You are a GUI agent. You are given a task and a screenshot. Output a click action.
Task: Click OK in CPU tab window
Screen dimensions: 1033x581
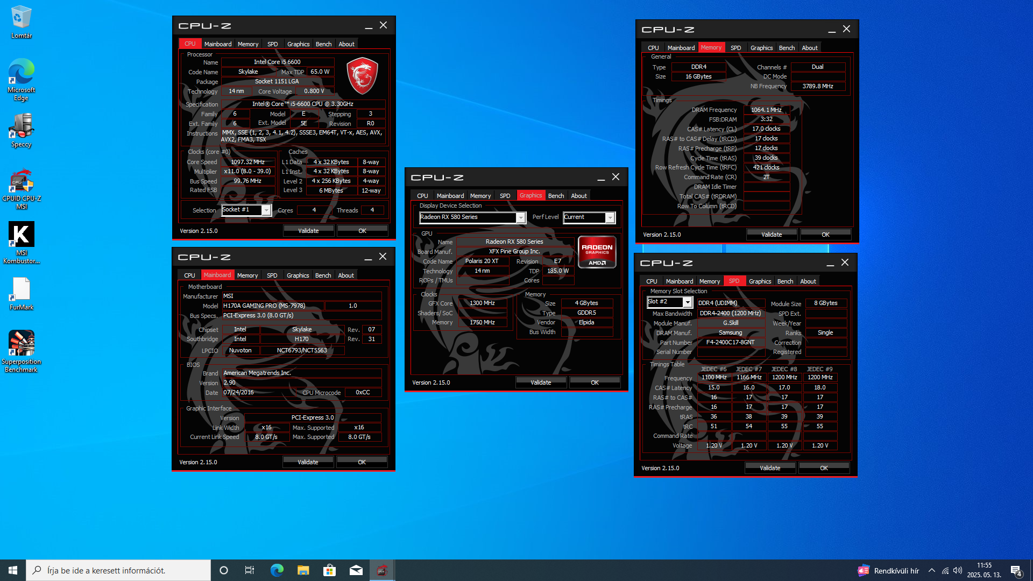[362, 231]
